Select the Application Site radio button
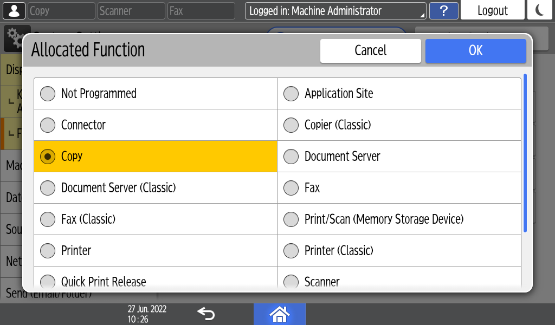Screen dimensions: 555x325 292,94
